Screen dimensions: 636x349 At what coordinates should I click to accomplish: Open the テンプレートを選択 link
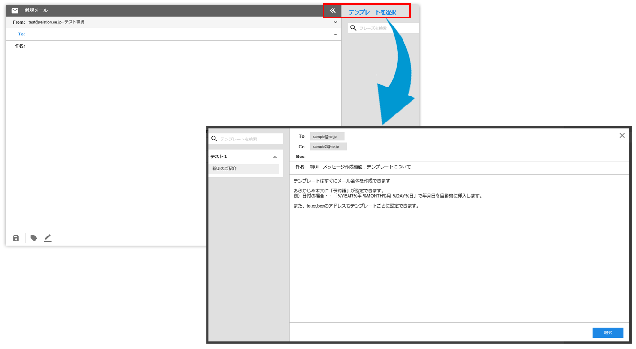372,12
